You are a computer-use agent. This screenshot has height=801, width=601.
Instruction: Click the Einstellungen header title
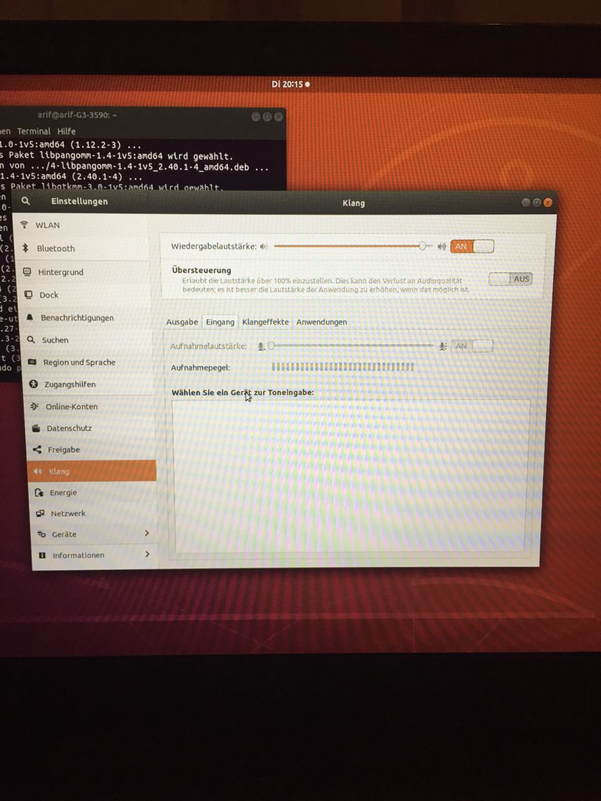[80, 202]
